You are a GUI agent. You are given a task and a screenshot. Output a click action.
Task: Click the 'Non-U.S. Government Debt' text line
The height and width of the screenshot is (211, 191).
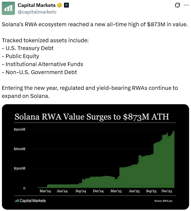[x=39, y=72]
